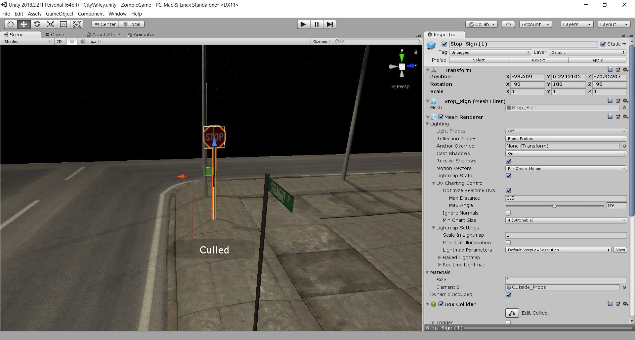Image resolution: width=635 pixels, height=340 pixels.
Task: Collapse the Lightmap Settings section
Action: pyautogui.click(x=434, y=228)
